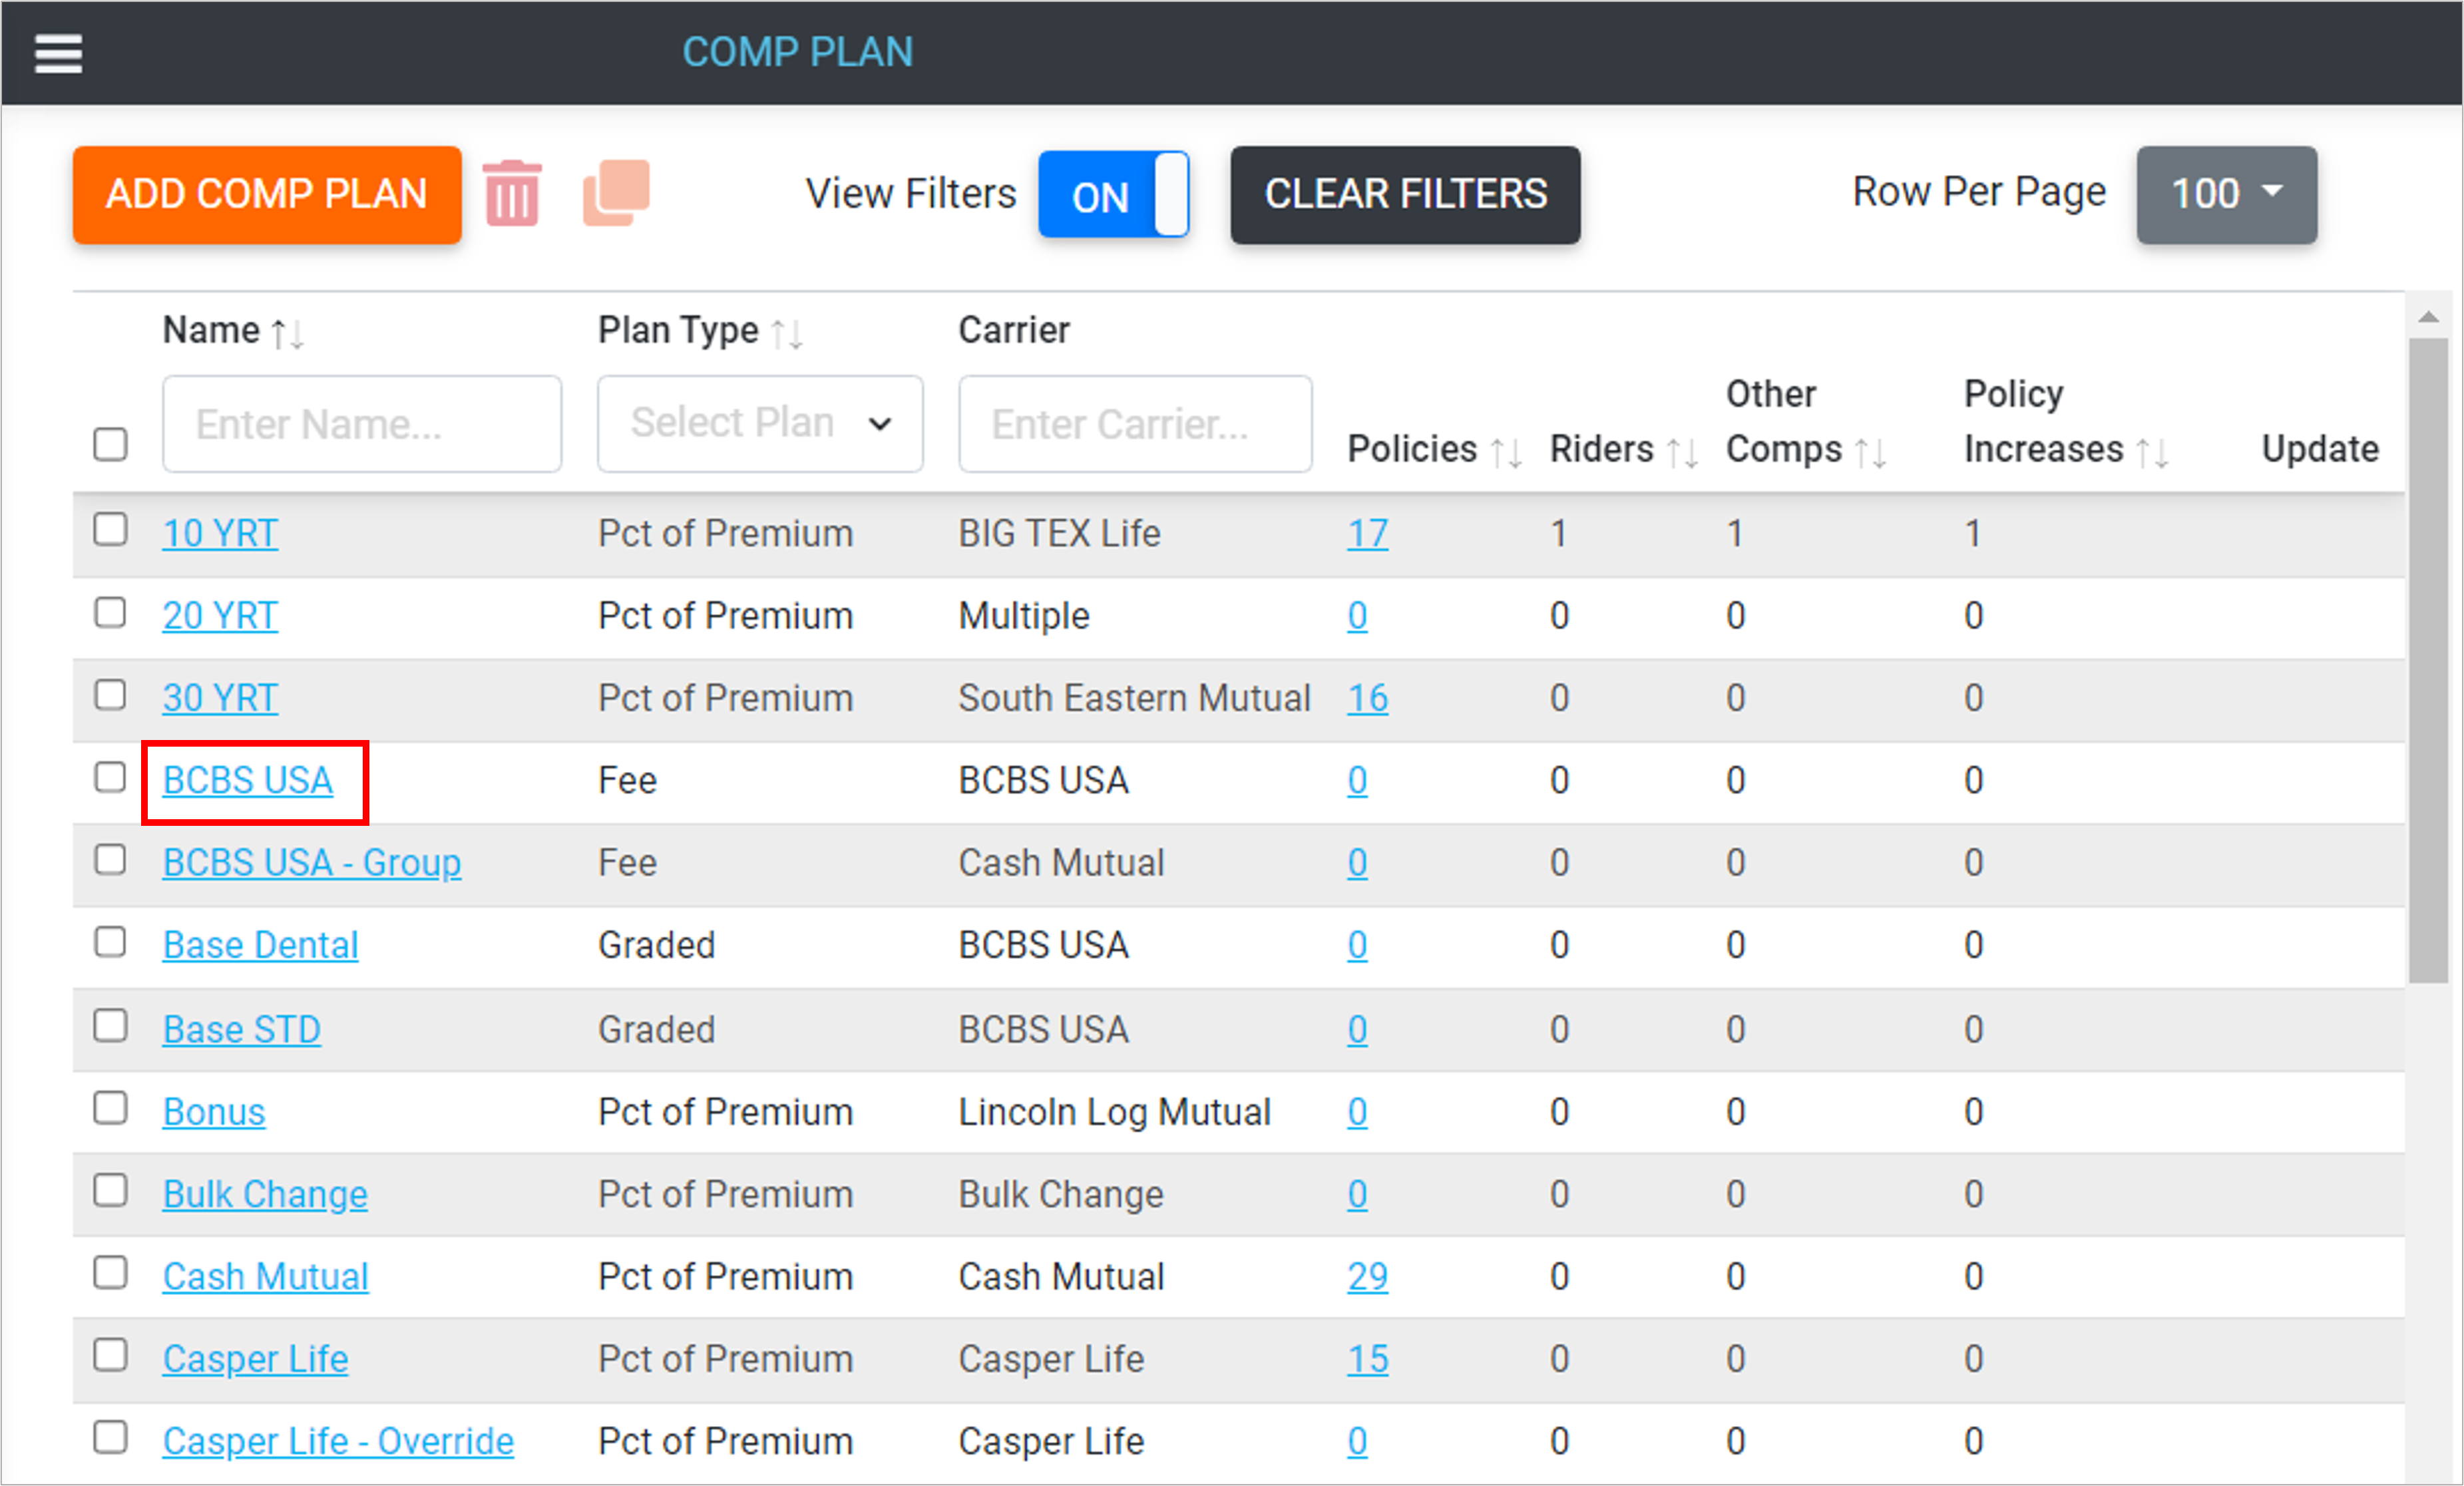Open the hamburger navigation menu
Screen dimensions: 2464x1486
point(58,53)
